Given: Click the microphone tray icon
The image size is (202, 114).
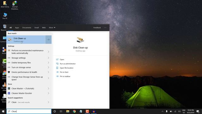Looking at the screenshot, I should [167, 111].
